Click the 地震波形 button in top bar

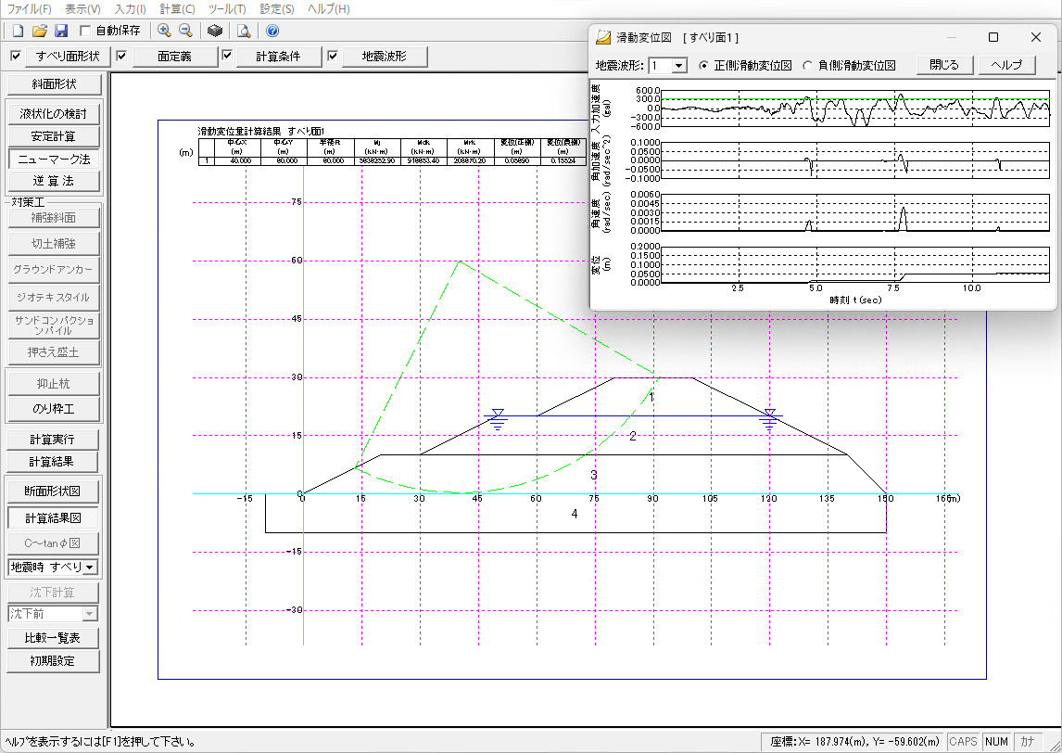384,57
